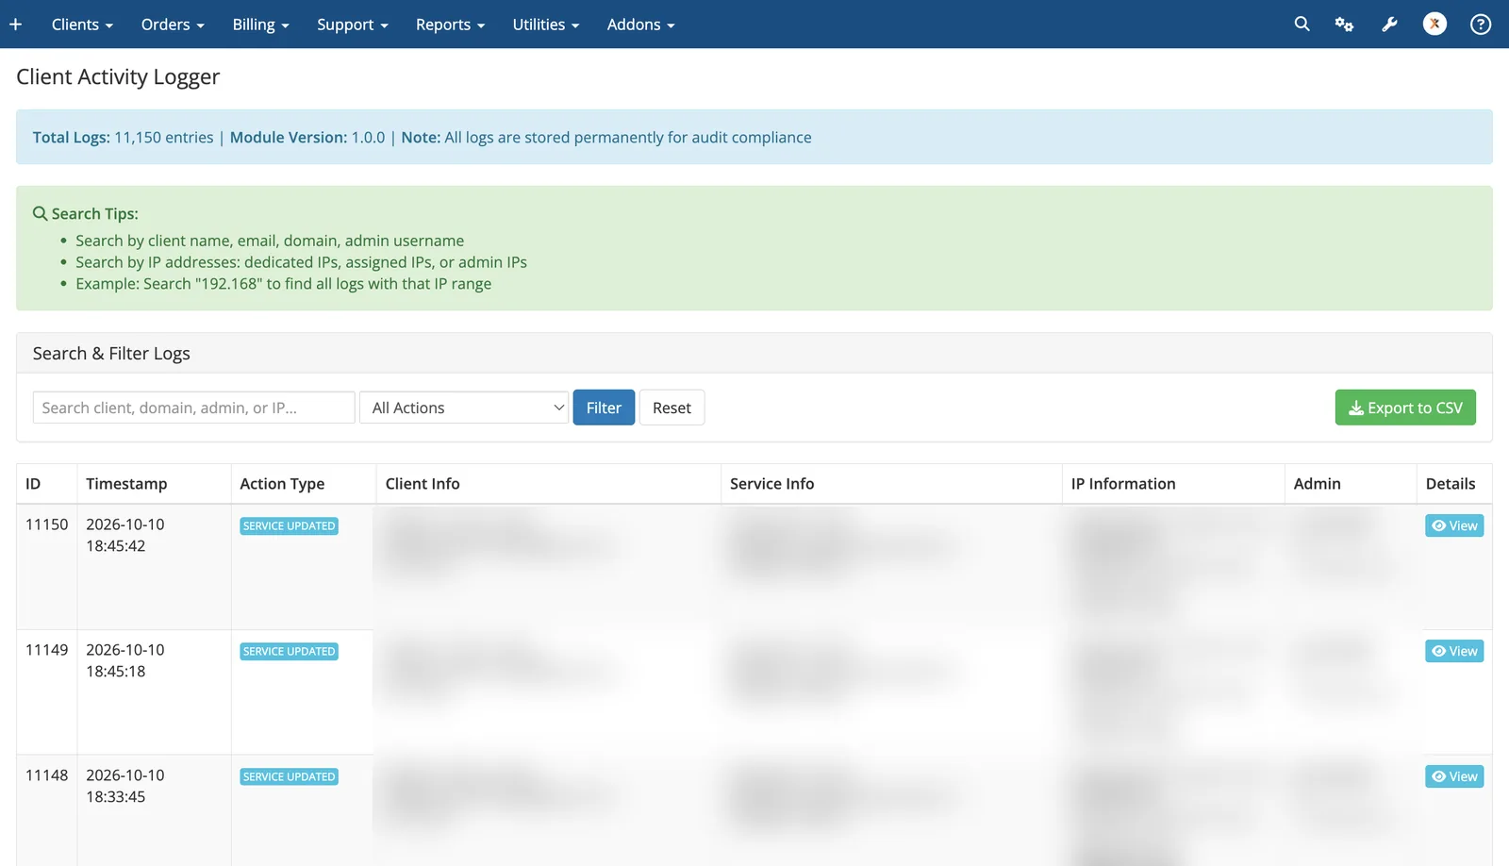
Task: Open the Support menu
Action: tap(353, 25)
